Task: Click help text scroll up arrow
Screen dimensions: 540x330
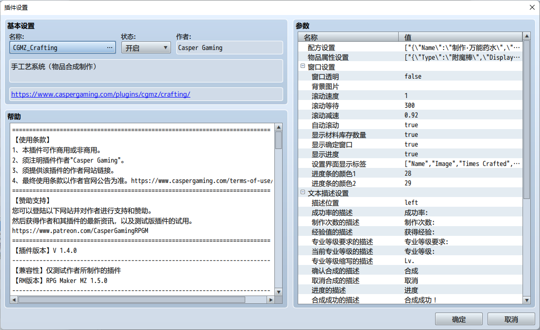Action: [x=279, y=127]
